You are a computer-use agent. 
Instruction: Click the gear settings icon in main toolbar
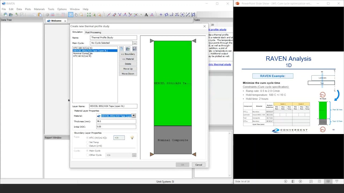[47, 15]
